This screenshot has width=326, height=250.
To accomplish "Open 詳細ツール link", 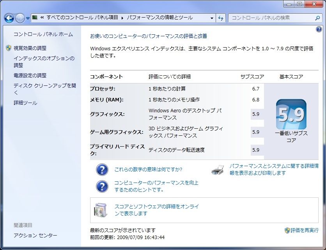I will 25,103.
